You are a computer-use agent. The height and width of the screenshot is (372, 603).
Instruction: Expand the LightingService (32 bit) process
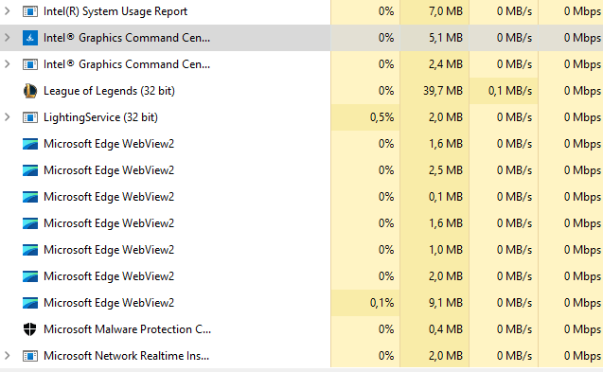point(7,117)
